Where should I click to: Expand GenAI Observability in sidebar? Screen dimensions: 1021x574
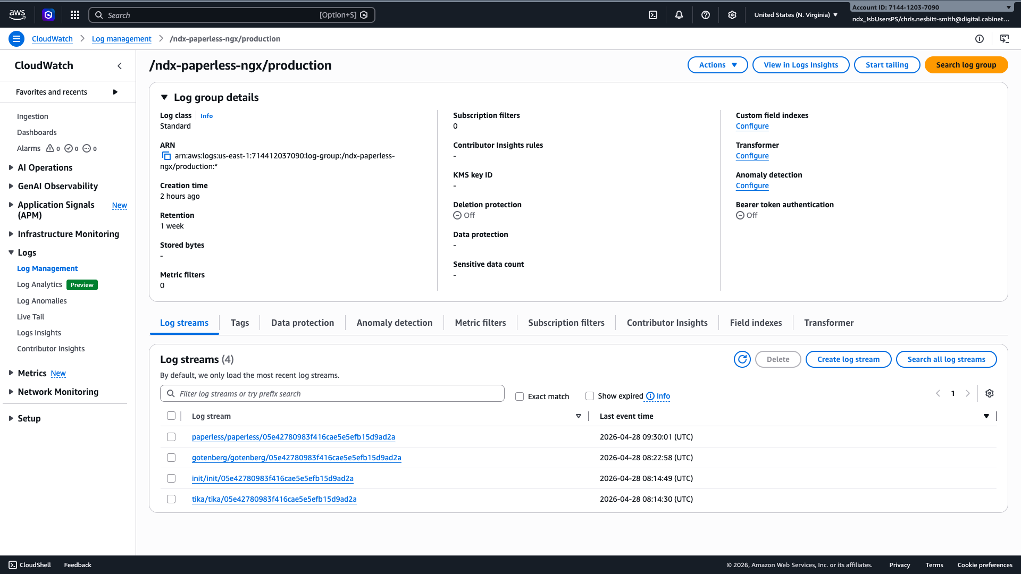pyautogui.click(x=11, y=186)
